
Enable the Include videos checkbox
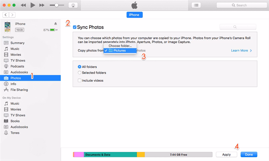pyautogui.click(x=80, y=80)
